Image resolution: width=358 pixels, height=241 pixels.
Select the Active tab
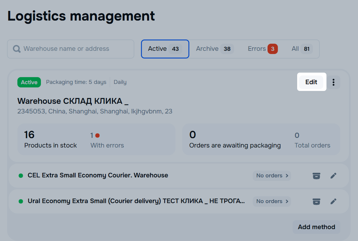coord(165,49)
